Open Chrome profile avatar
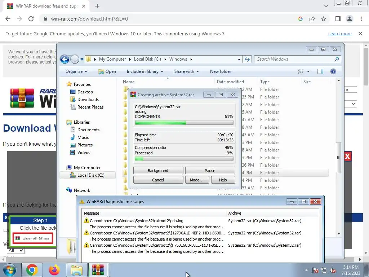This screenshot has height=277, width=369. pos(350,19)
